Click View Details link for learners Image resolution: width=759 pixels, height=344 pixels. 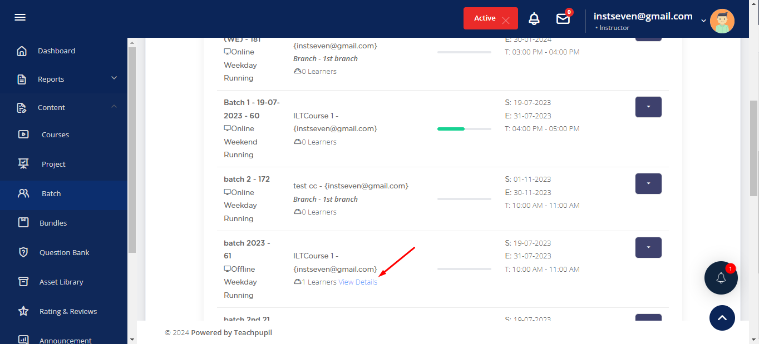click(358, 282)
